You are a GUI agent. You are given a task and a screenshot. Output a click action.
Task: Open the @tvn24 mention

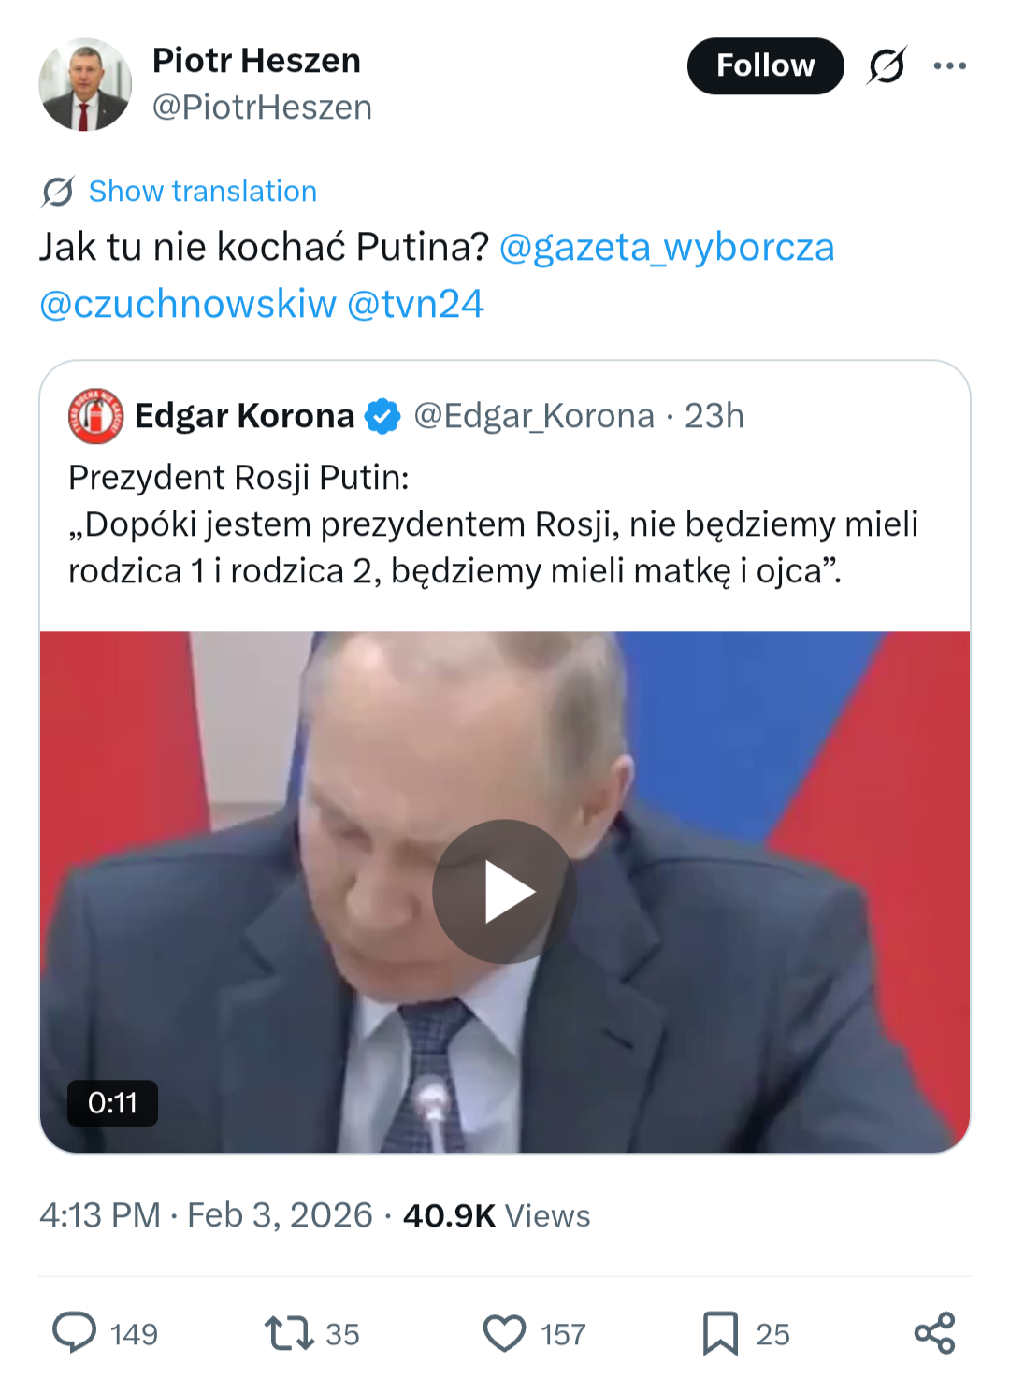[415, 304]
